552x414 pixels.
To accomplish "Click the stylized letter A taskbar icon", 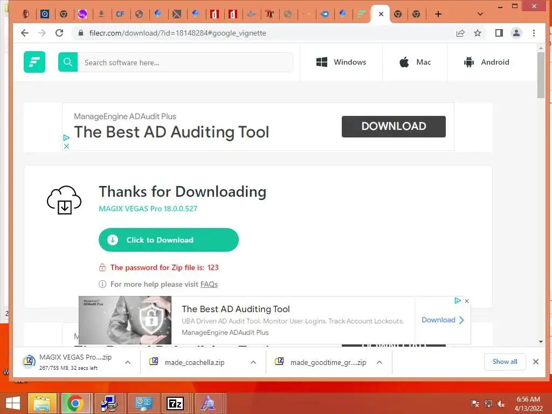I will coord(208,403).
